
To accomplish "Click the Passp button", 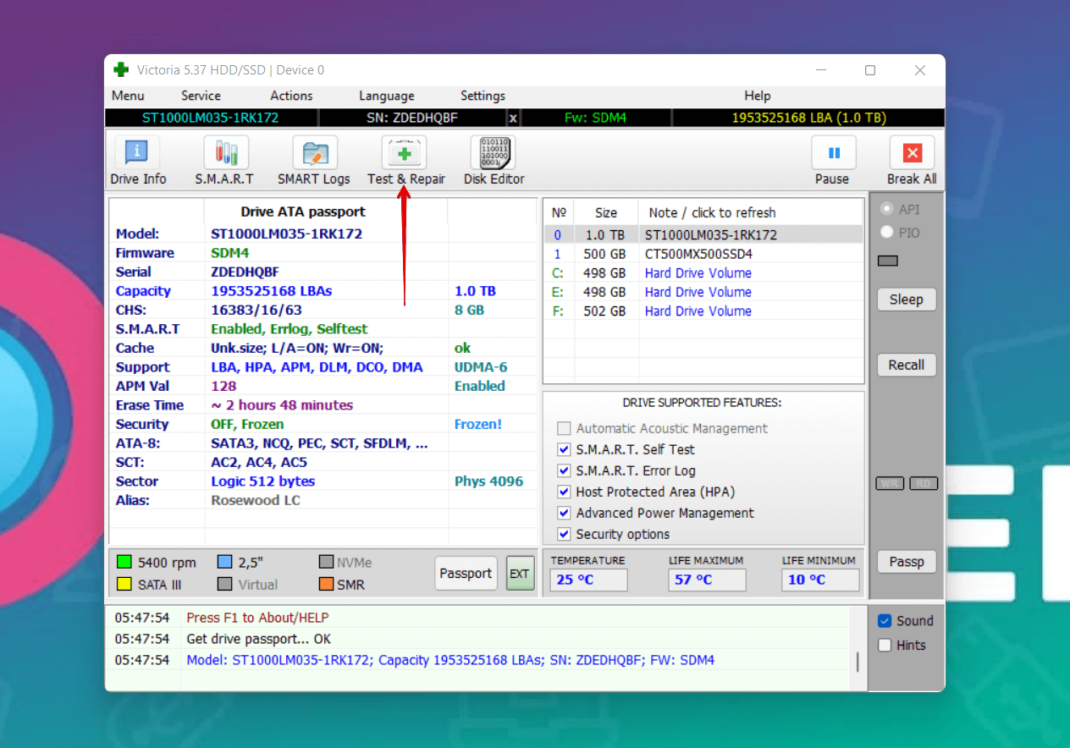I will tap(906, 562).
